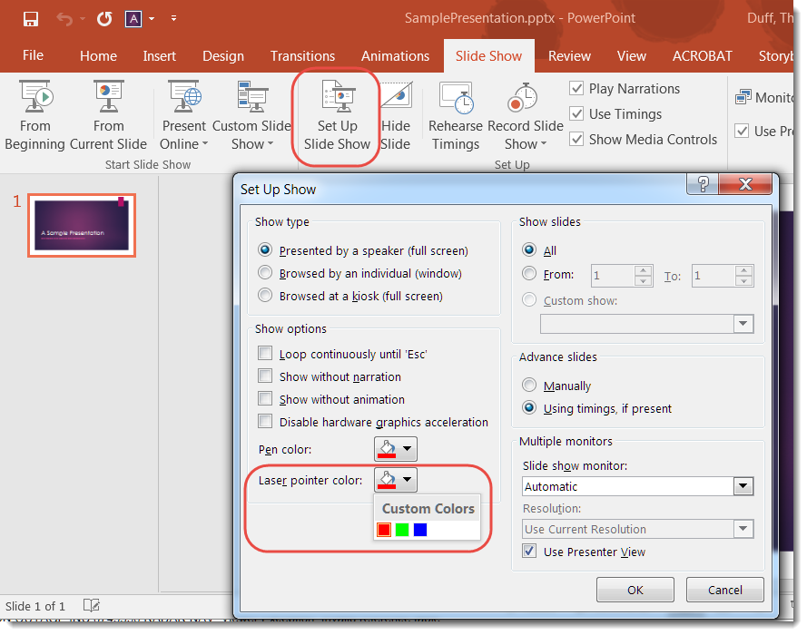Open the Slide show monitor dropdown
The width and height of the screenshot is (807, 635).
coord(743,486)
